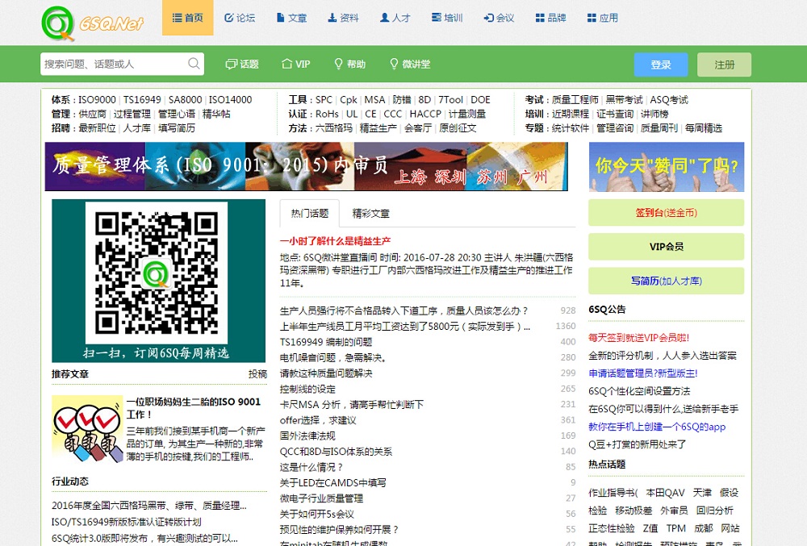Image resolution: width=807 pixels, height=546 pixels.
Task: Click the 签到台(送金币) button
Action: 667,212
